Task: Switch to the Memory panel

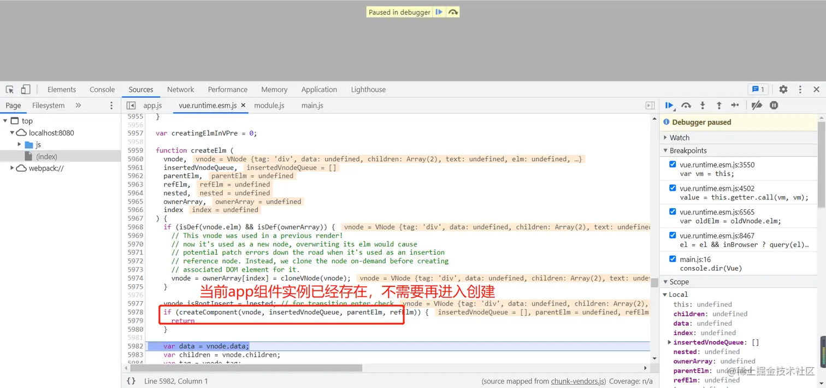Action: click(x=274, y=90)
